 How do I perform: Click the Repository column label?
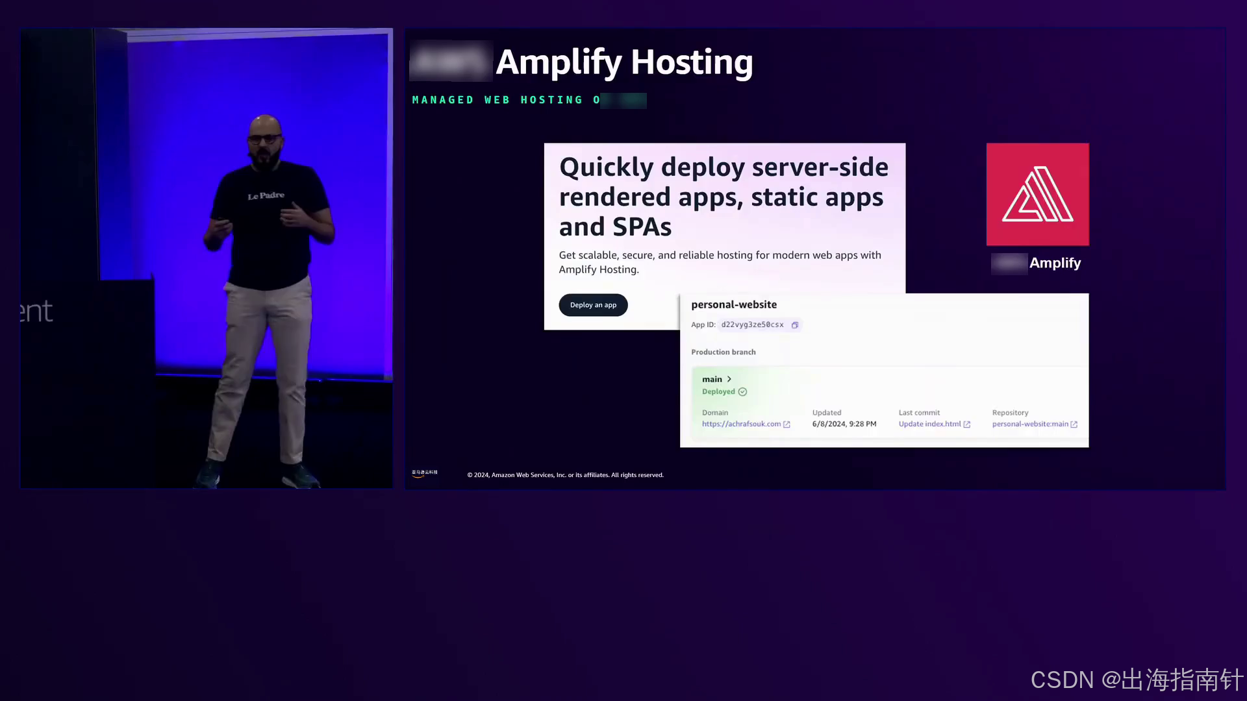tap(1010, 413)
